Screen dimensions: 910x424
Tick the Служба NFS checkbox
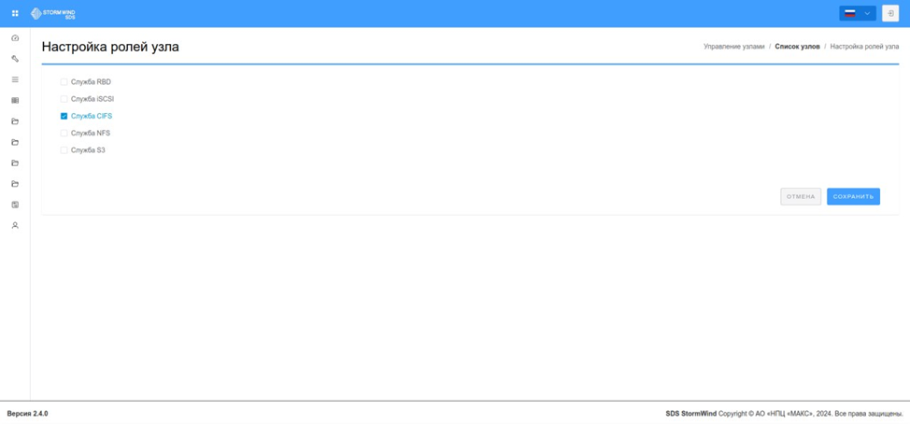pyautogui.click(x=64, y=133)
